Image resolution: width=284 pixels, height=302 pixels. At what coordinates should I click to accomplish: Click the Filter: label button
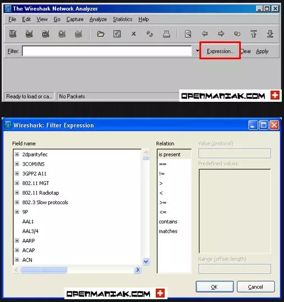tap(13, 51)
